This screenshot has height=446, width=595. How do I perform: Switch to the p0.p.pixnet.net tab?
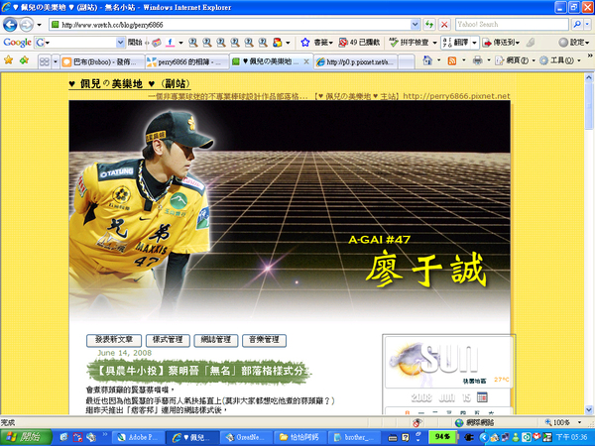pos(356,61)
